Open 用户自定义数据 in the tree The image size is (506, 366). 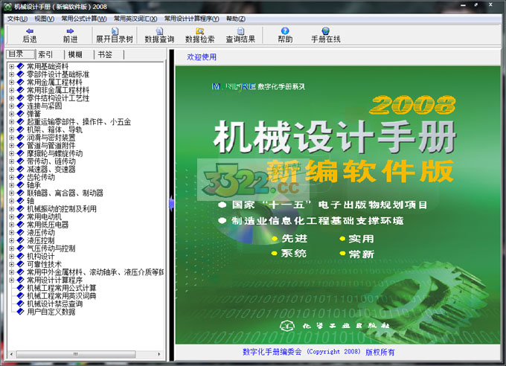tap(51, 312)
